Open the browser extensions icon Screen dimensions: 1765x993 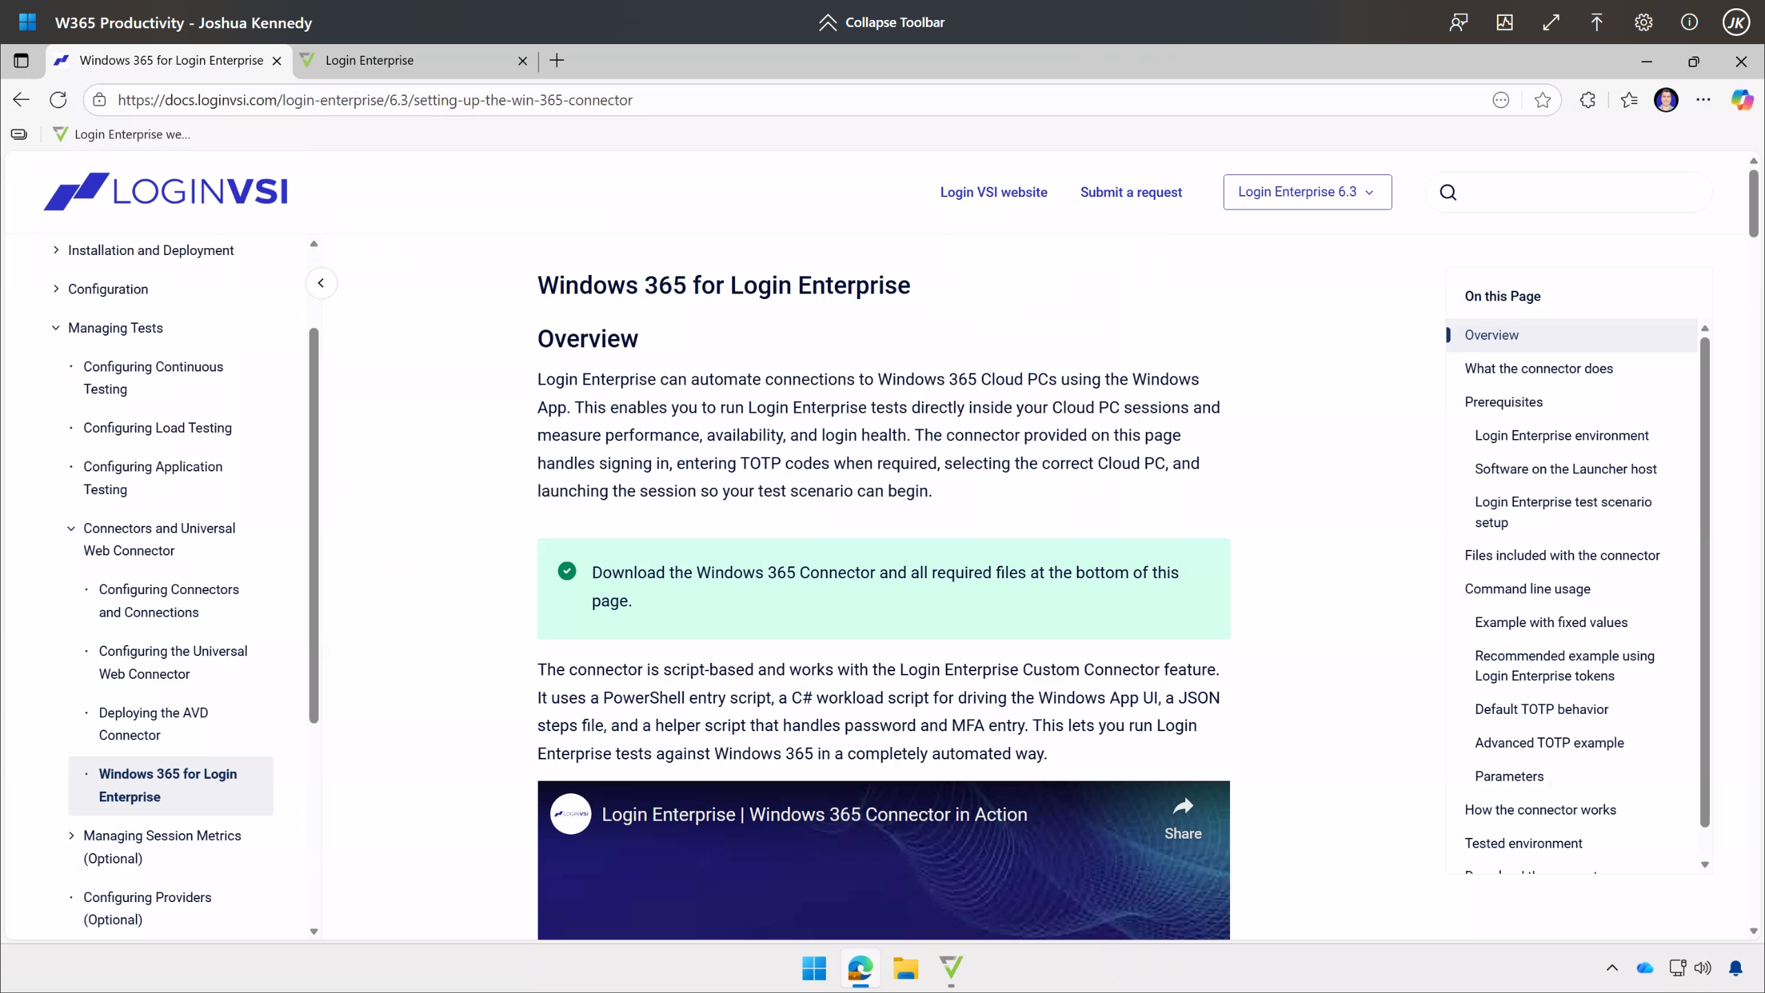click(1587, 100)
